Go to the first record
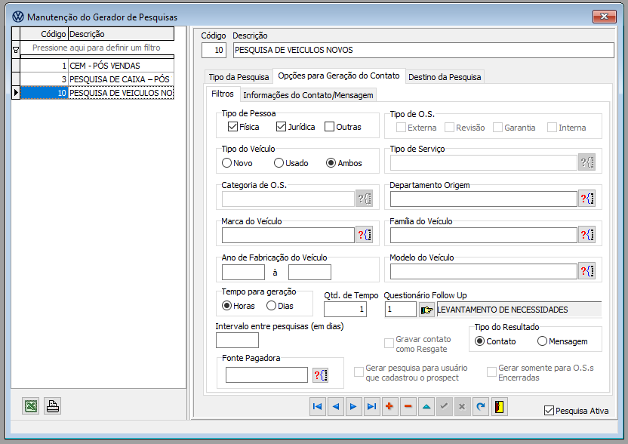The image size is (628, 444). point(317,407)
